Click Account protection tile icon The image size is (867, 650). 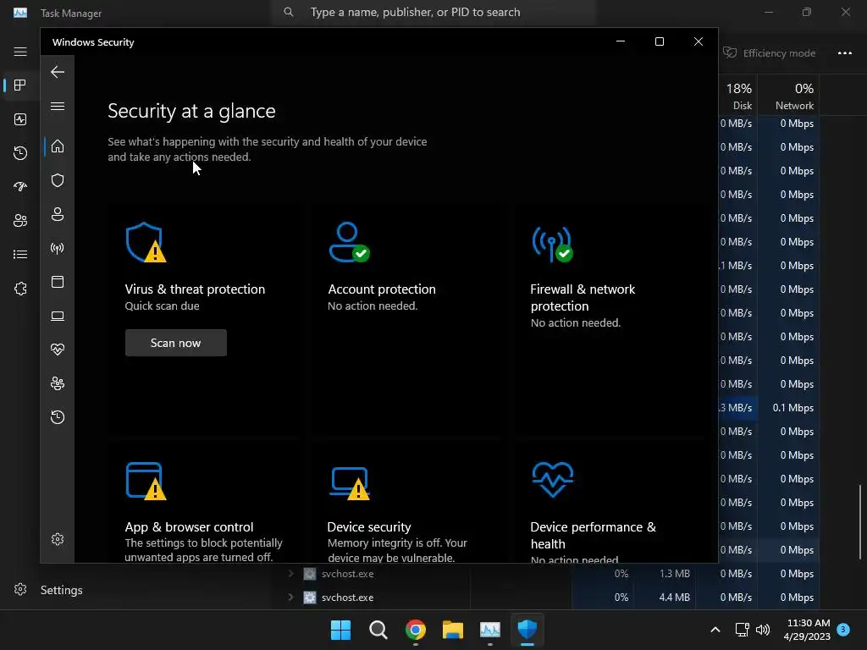coord(349,242)
